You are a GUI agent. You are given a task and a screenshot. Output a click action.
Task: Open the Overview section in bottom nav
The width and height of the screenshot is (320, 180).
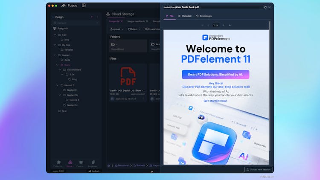81,164
